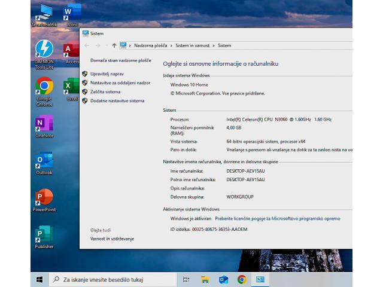Click the Sistem window title icon
Viewport: 383px width, 287px height.
(x=86, y=33)
